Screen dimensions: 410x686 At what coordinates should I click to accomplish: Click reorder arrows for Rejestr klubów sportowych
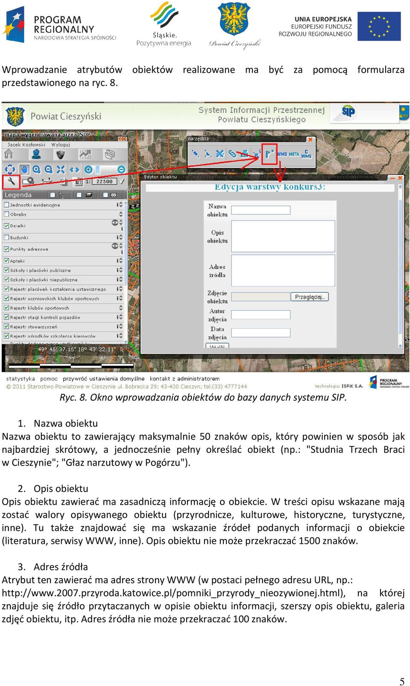[121, 308]
